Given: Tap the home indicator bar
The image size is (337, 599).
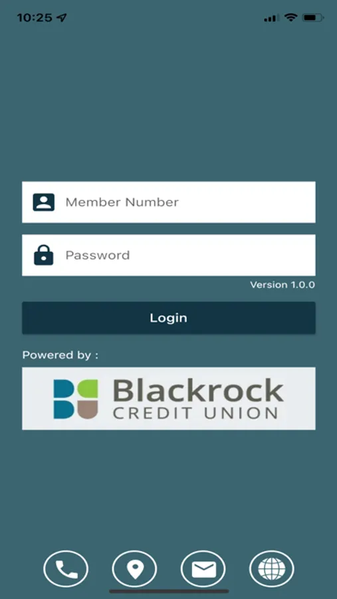Looking at the screenshot, I should pyautogui.click(x=169, y=591).
